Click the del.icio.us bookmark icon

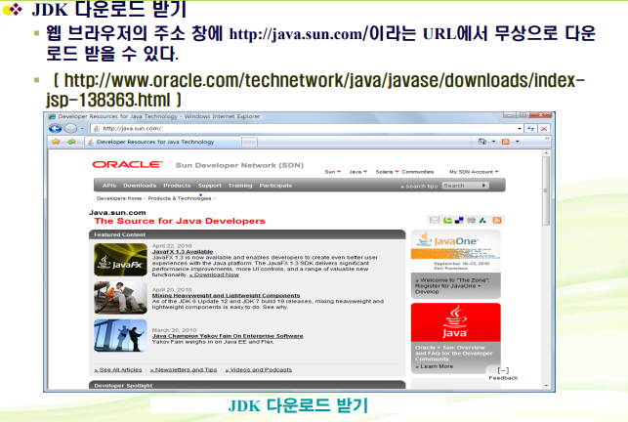tap(459, 220)
